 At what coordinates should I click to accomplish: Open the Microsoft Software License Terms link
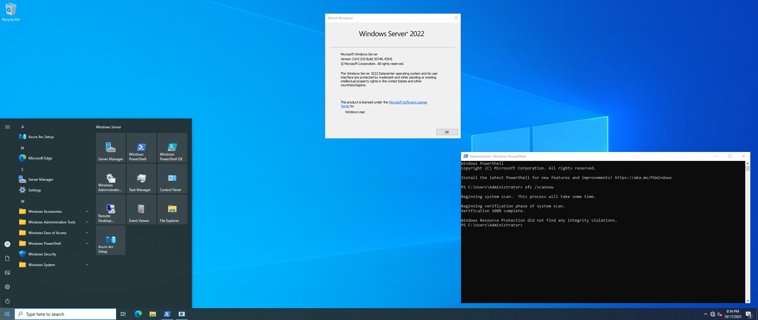(407, 102)
